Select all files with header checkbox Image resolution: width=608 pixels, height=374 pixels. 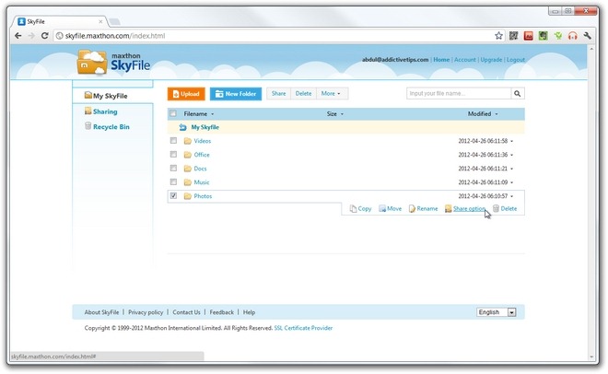[x=173, y=113]
